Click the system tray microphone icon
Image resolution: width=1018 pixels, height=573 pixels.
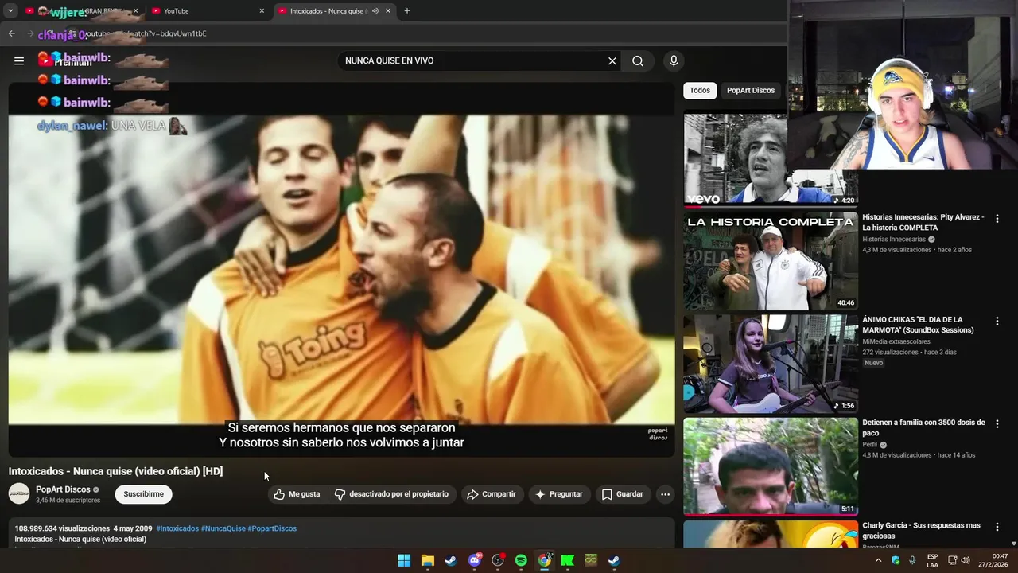[x=912, y=560]
